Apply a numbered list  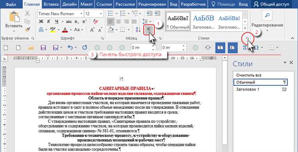[x=122, y=13]
